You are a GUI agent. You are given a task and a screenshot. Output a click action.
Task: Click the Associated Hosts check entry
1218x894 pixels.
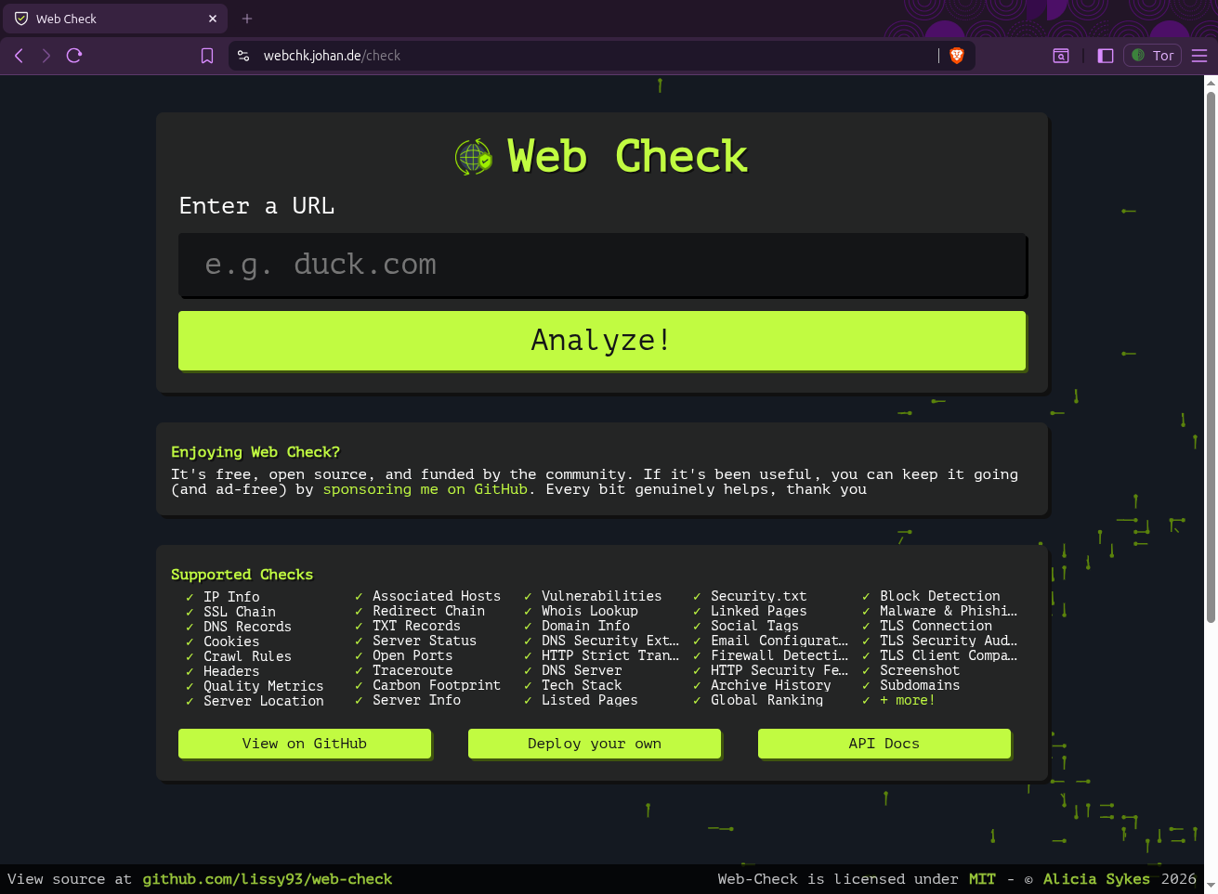click(x=437, y=596)
